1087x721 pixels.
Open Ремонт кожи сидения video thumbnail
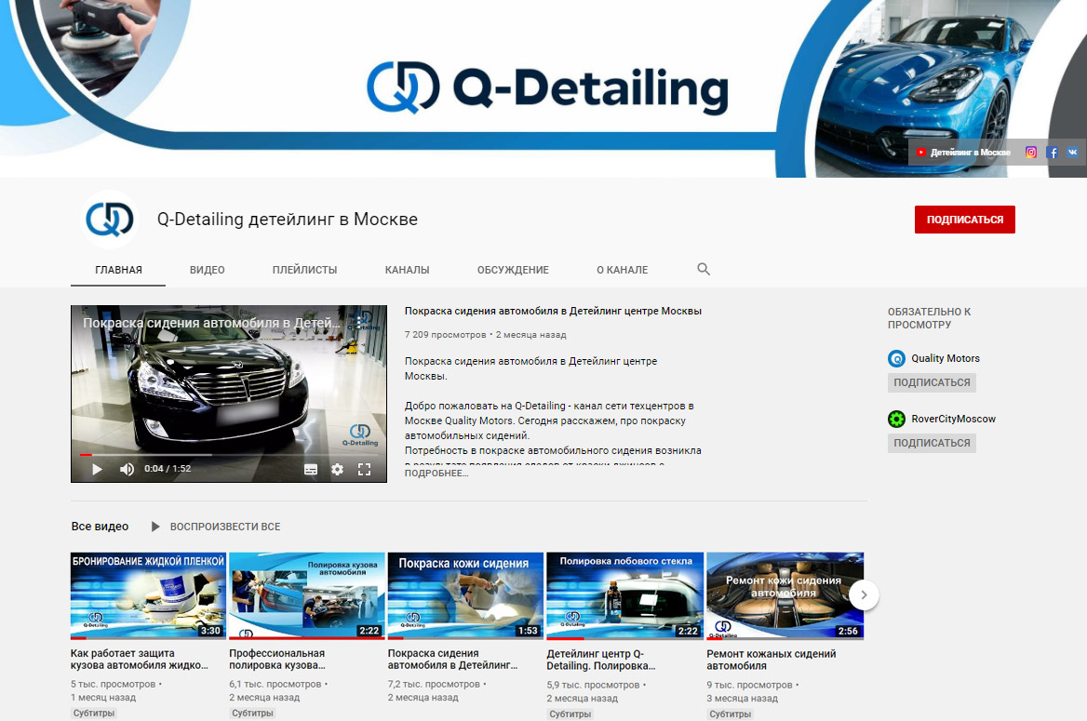pos(785,595)
